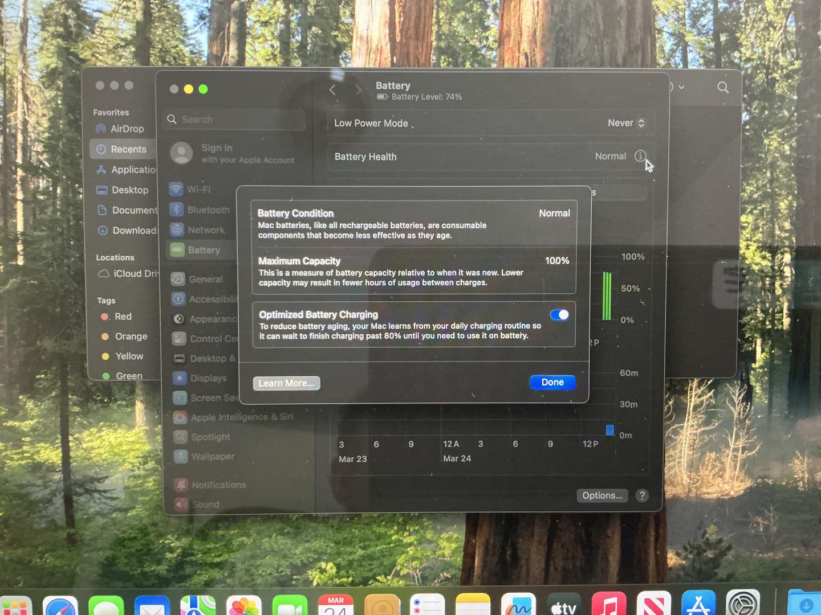Open Network in the Settings sidebar

click(x=198, y=230)
